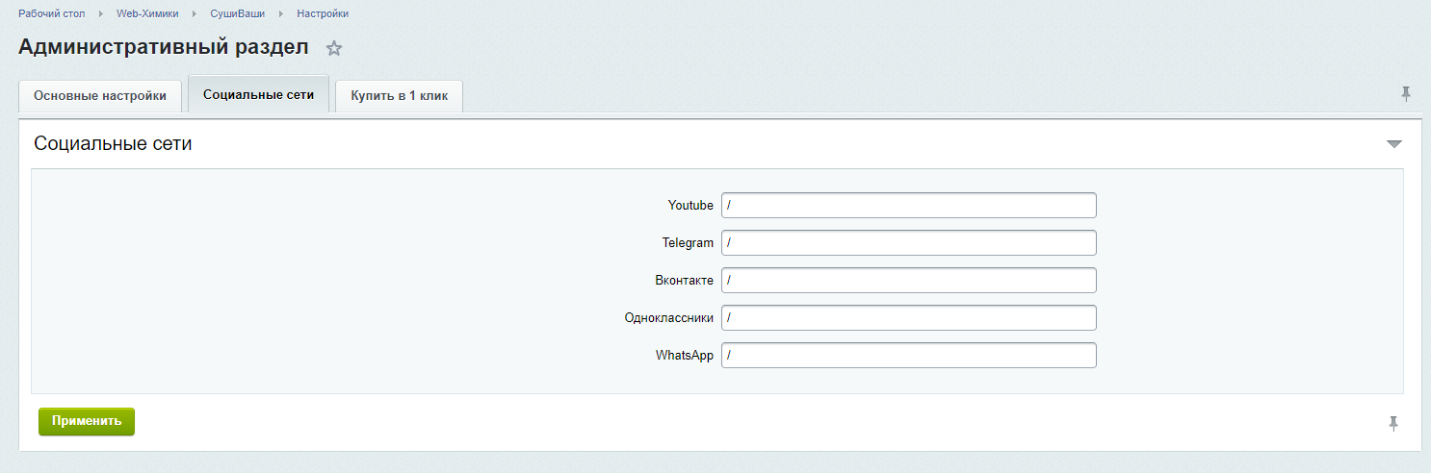Image resolution: width=1431 pixels, height=473 pixels.
Task: Click the WhatsApp input field
Action: pyautogui.click(x=908, y=356)
